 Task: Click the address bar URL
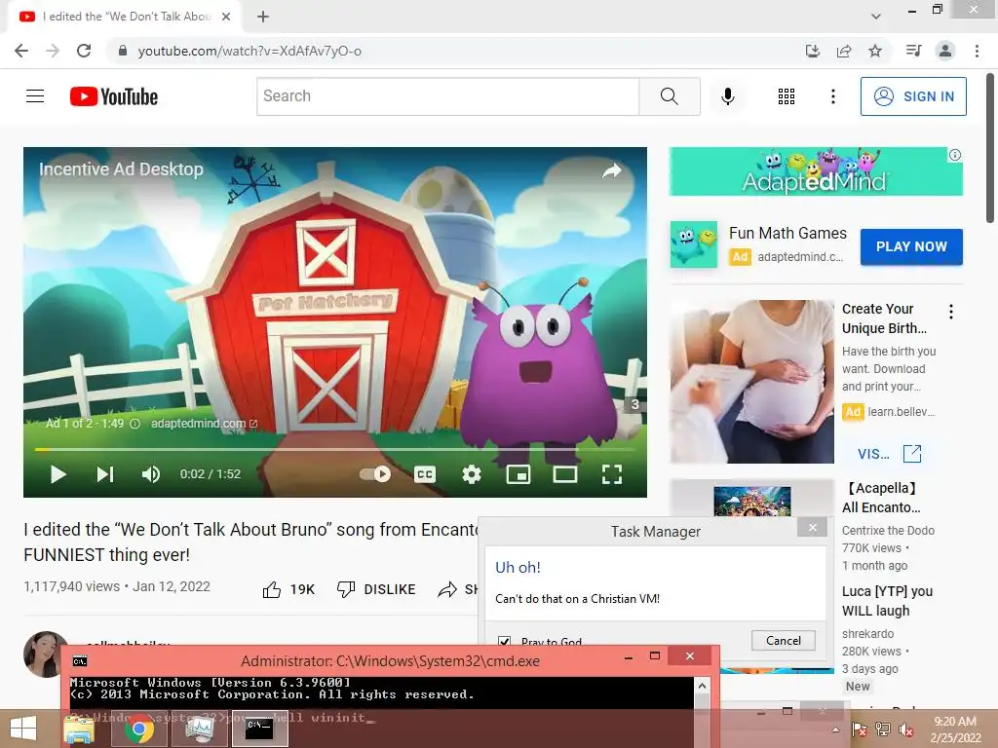click(249, 51)
